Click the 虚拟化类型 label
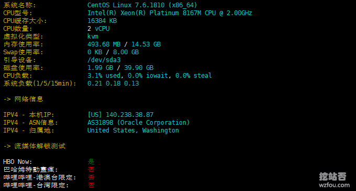 23,37
